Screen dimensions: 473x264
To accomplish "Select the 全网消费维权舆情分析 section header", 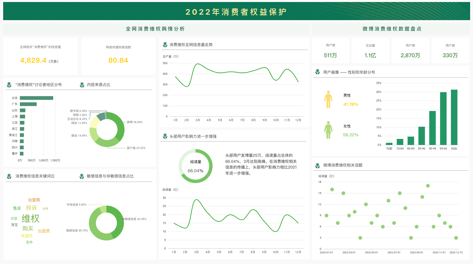I will 156,29.
